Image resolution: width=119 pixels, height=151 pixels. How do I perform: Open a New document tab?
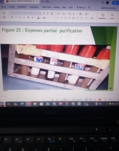[46, 2]
